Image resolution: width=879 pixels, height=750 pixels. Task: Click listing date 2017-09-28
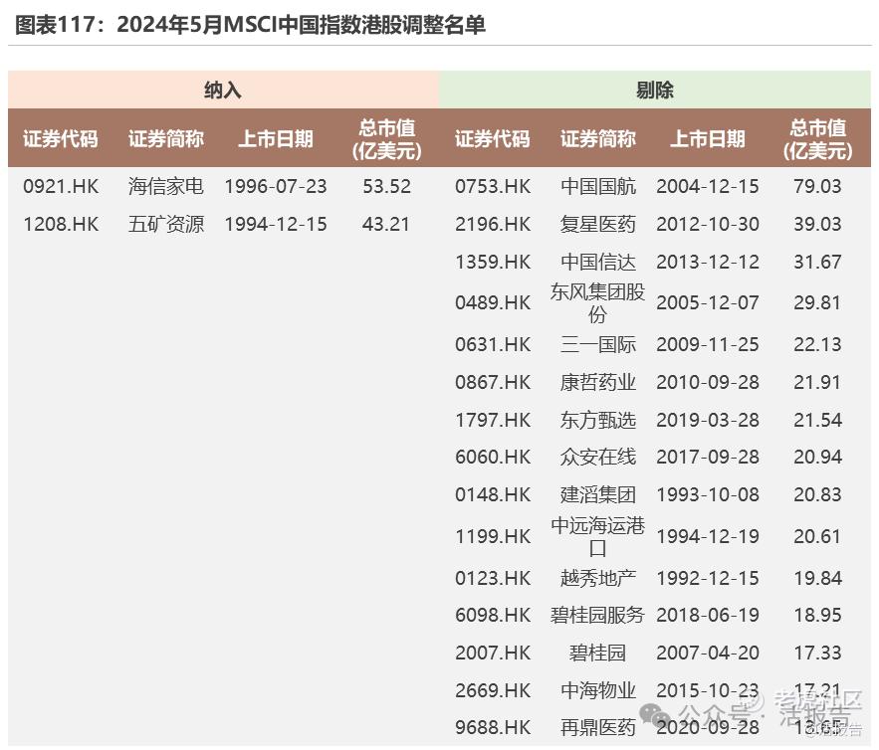pyautogui.click(x=708, y=457)
